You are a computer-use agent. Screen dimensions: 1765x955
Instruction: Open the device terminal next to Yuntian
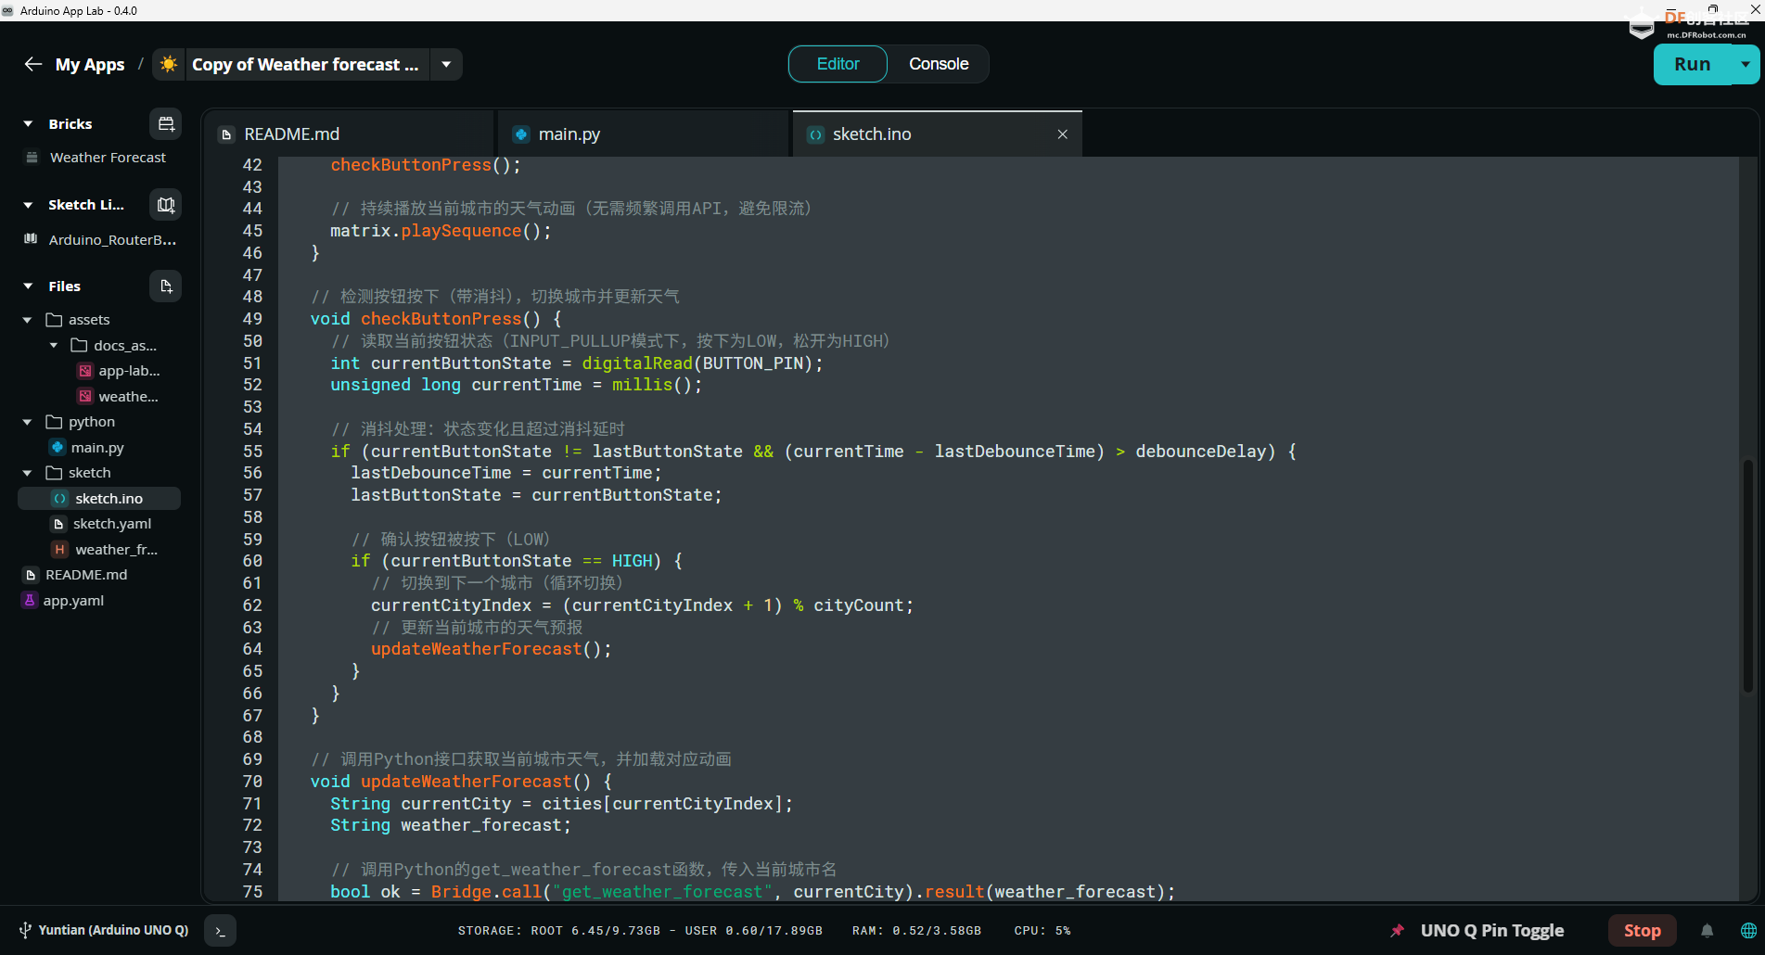pos(220,930)
